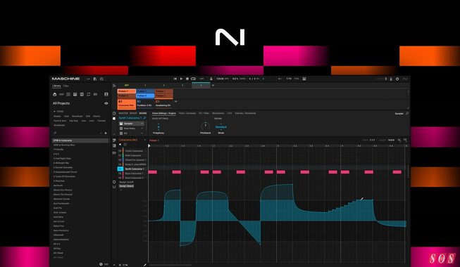Select the blue Pattern 2 in group B1
Screen dimensions: 460x267
[x=145, y=96]
